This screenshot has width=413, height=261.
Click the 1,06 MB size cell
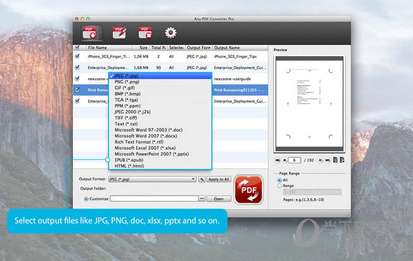(141, 57)
